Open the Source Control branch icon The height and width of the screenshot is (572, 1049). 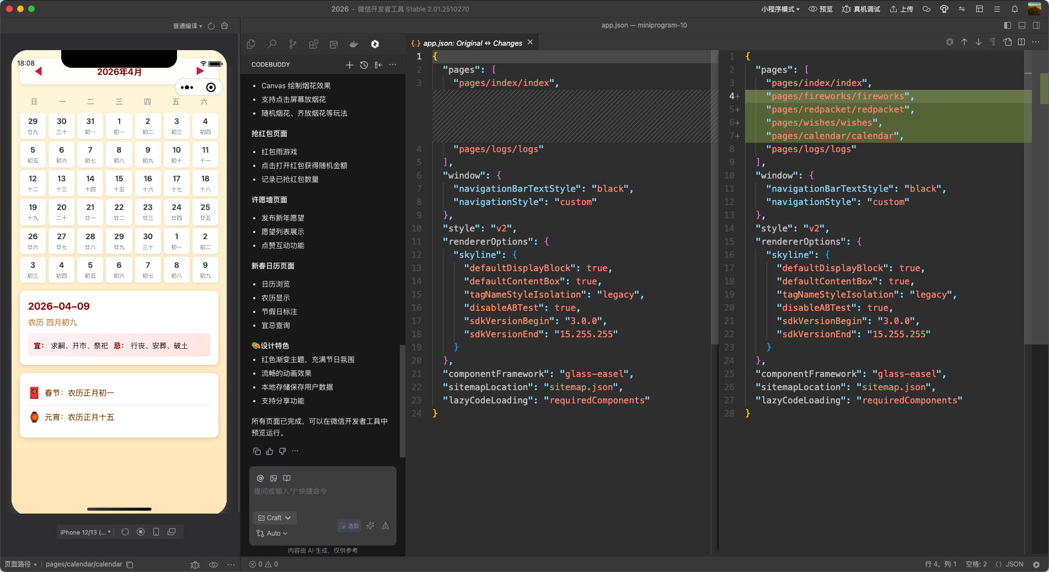pos(292,44)
